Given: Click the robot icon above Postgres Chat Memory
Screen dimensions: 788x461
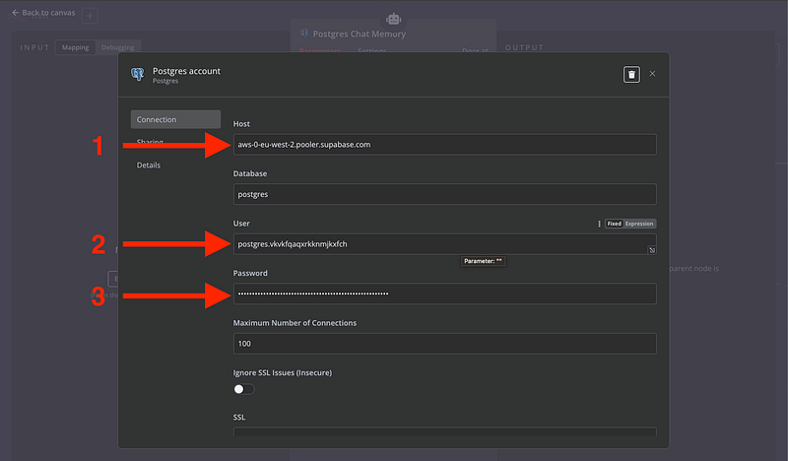Looking at the screenshot, I should tap(394, 19).
